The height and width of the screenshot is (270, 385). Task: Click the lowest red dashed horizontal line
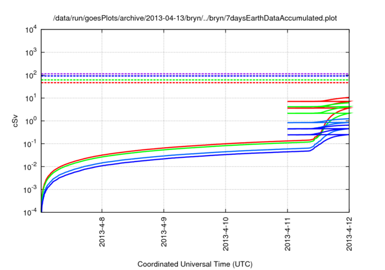click(180, 83)
